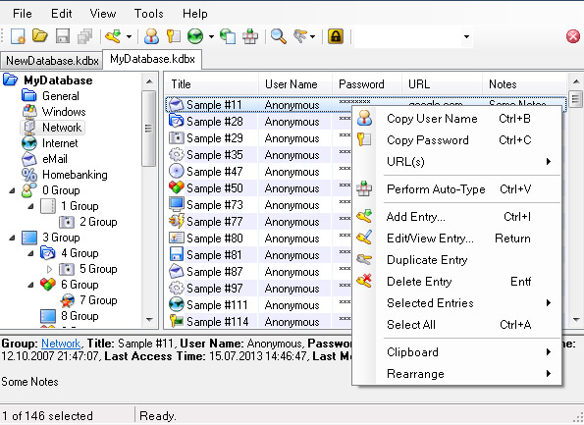Collapse the 6 Group tree node
The width and height of the screenshot is (584, 425).
point(30,285)
